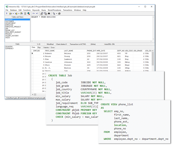Open the Query menu

pyautogui.click(x=44, y=10)
